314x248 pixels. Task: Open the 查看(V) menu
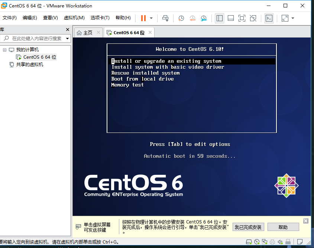pos(50,18)
